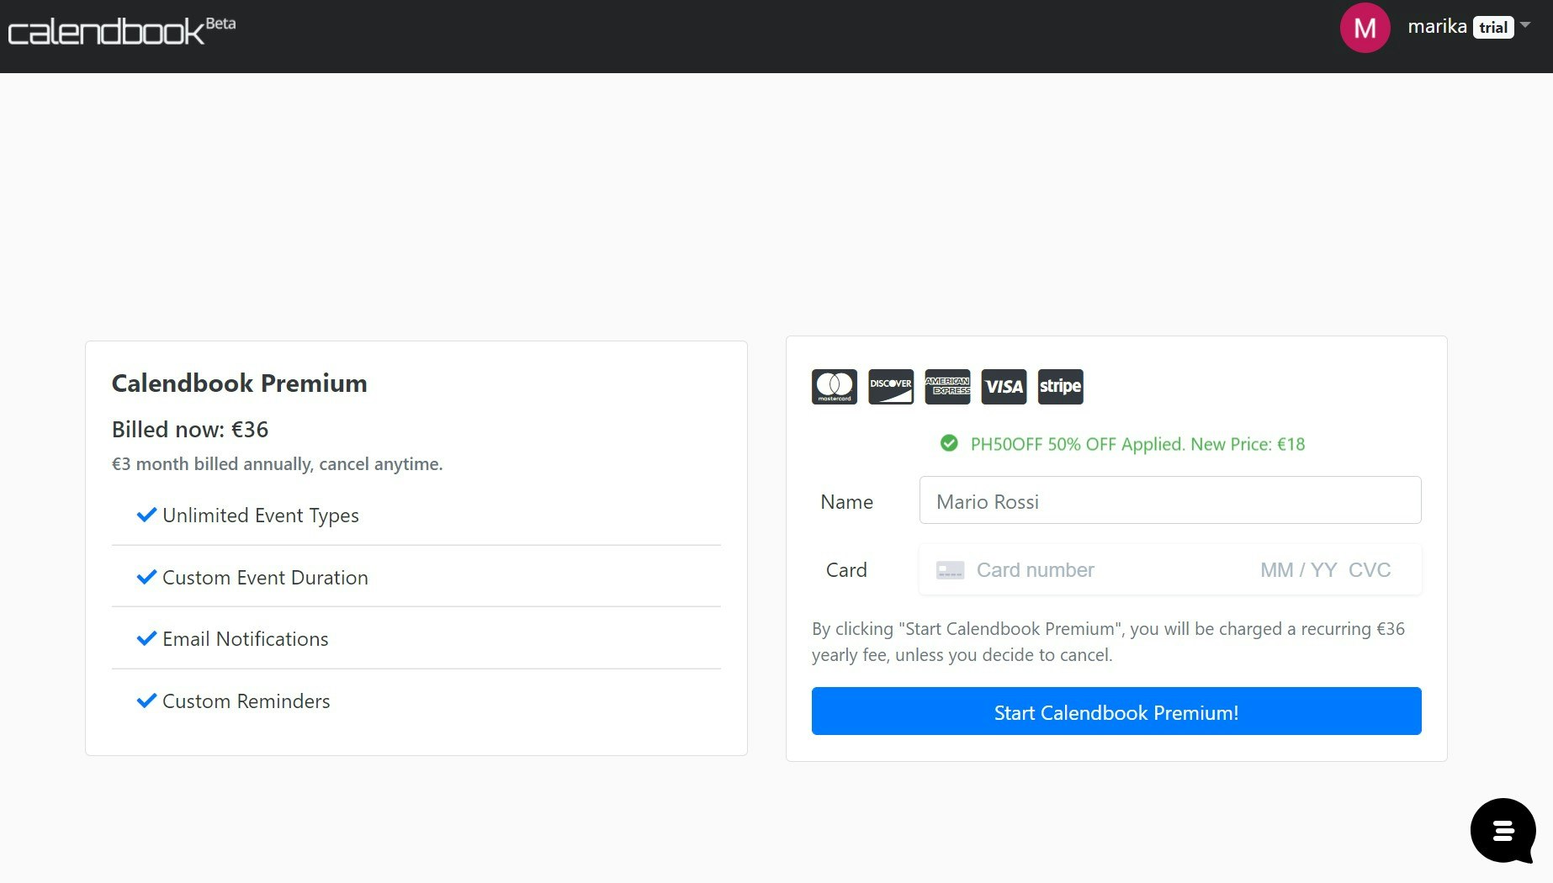Click the marika avatar circle

point(1365,28)
